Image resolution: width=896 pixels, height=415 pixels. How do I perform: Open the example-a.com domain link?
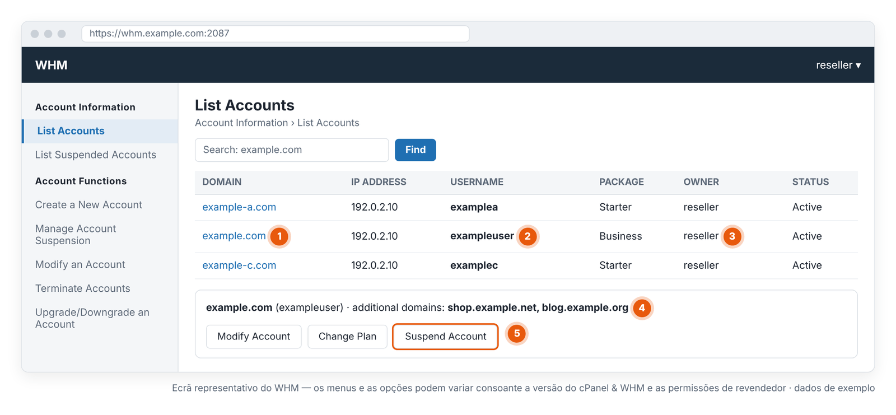[x=239, y=207]
